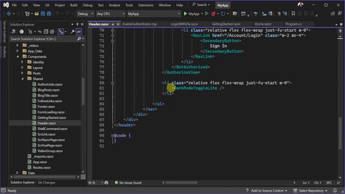Open the Extensions menu
This screenshot has height=194, width=345.
(146, 5)
